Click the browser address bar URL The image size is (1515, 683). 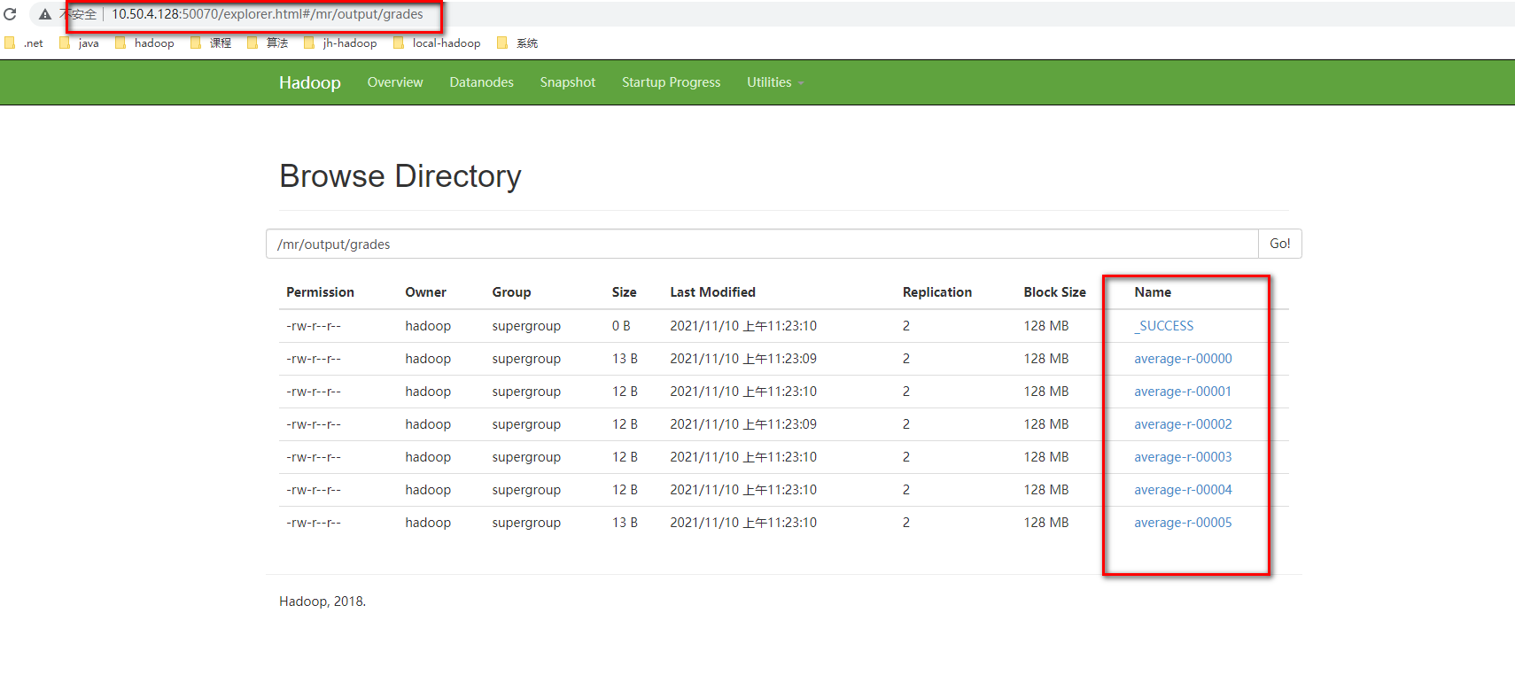point(267,14)
